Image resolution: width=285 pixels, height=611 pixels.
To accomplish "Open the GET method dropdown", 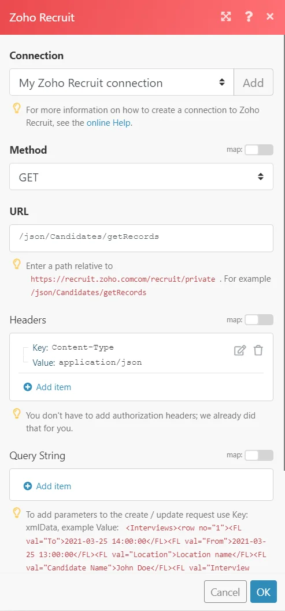I will tap(142, 177).
